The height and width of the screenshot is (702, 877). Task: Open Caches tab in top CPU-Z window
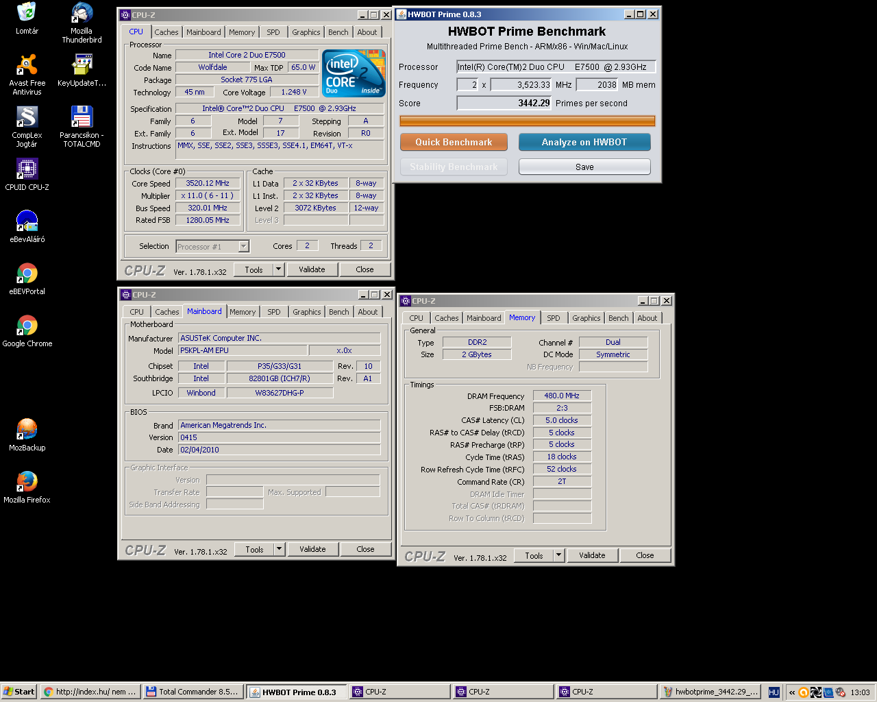coord(166,32)
